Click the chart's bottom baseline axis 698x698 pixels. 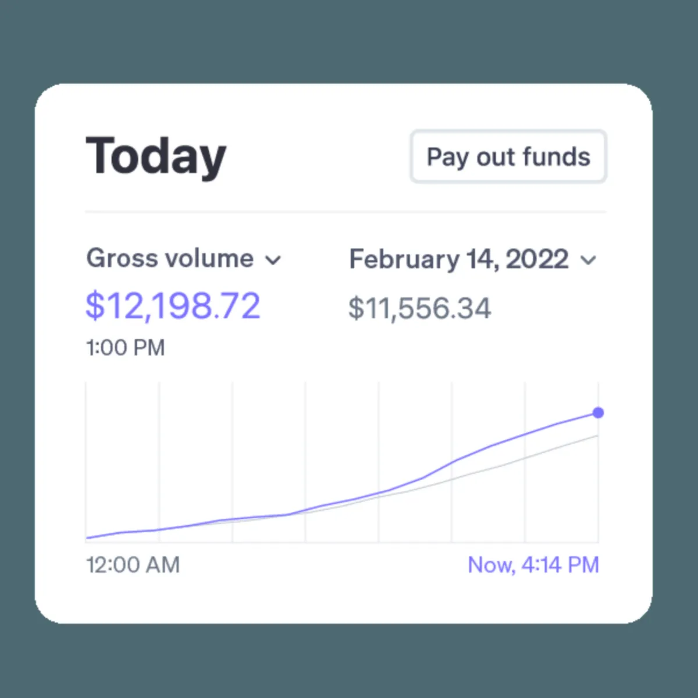(342, 543)
